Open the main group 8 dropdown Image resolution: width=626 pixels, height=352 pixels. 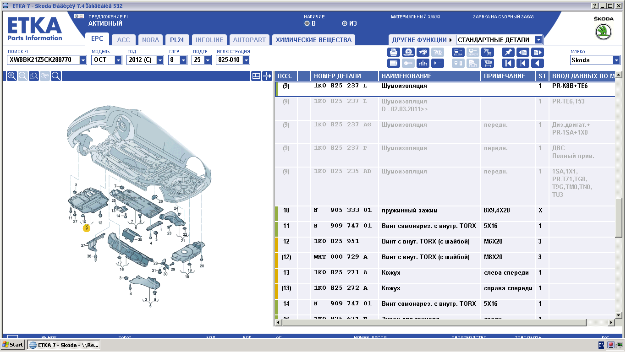pyautogui.click(x=183, y=60)
